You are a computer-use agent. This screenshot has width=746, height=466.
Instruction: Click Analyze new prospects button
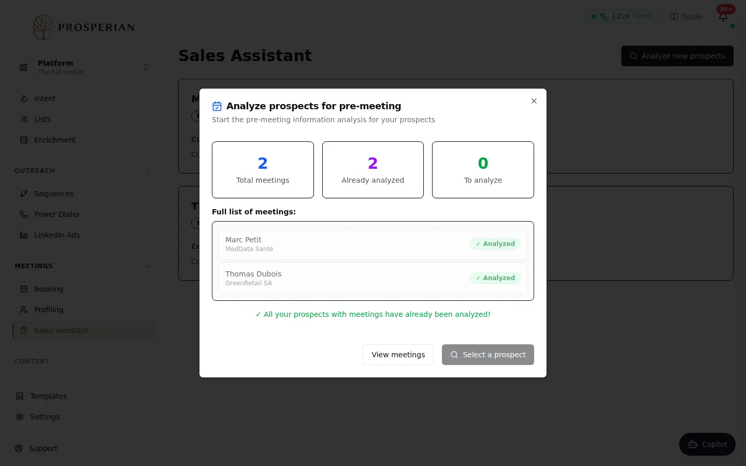[677, 56]
